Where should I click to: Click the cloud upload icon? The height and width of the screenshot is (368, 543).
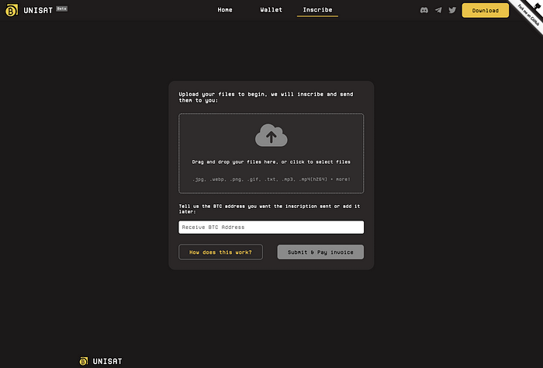(x=271, y=136)
